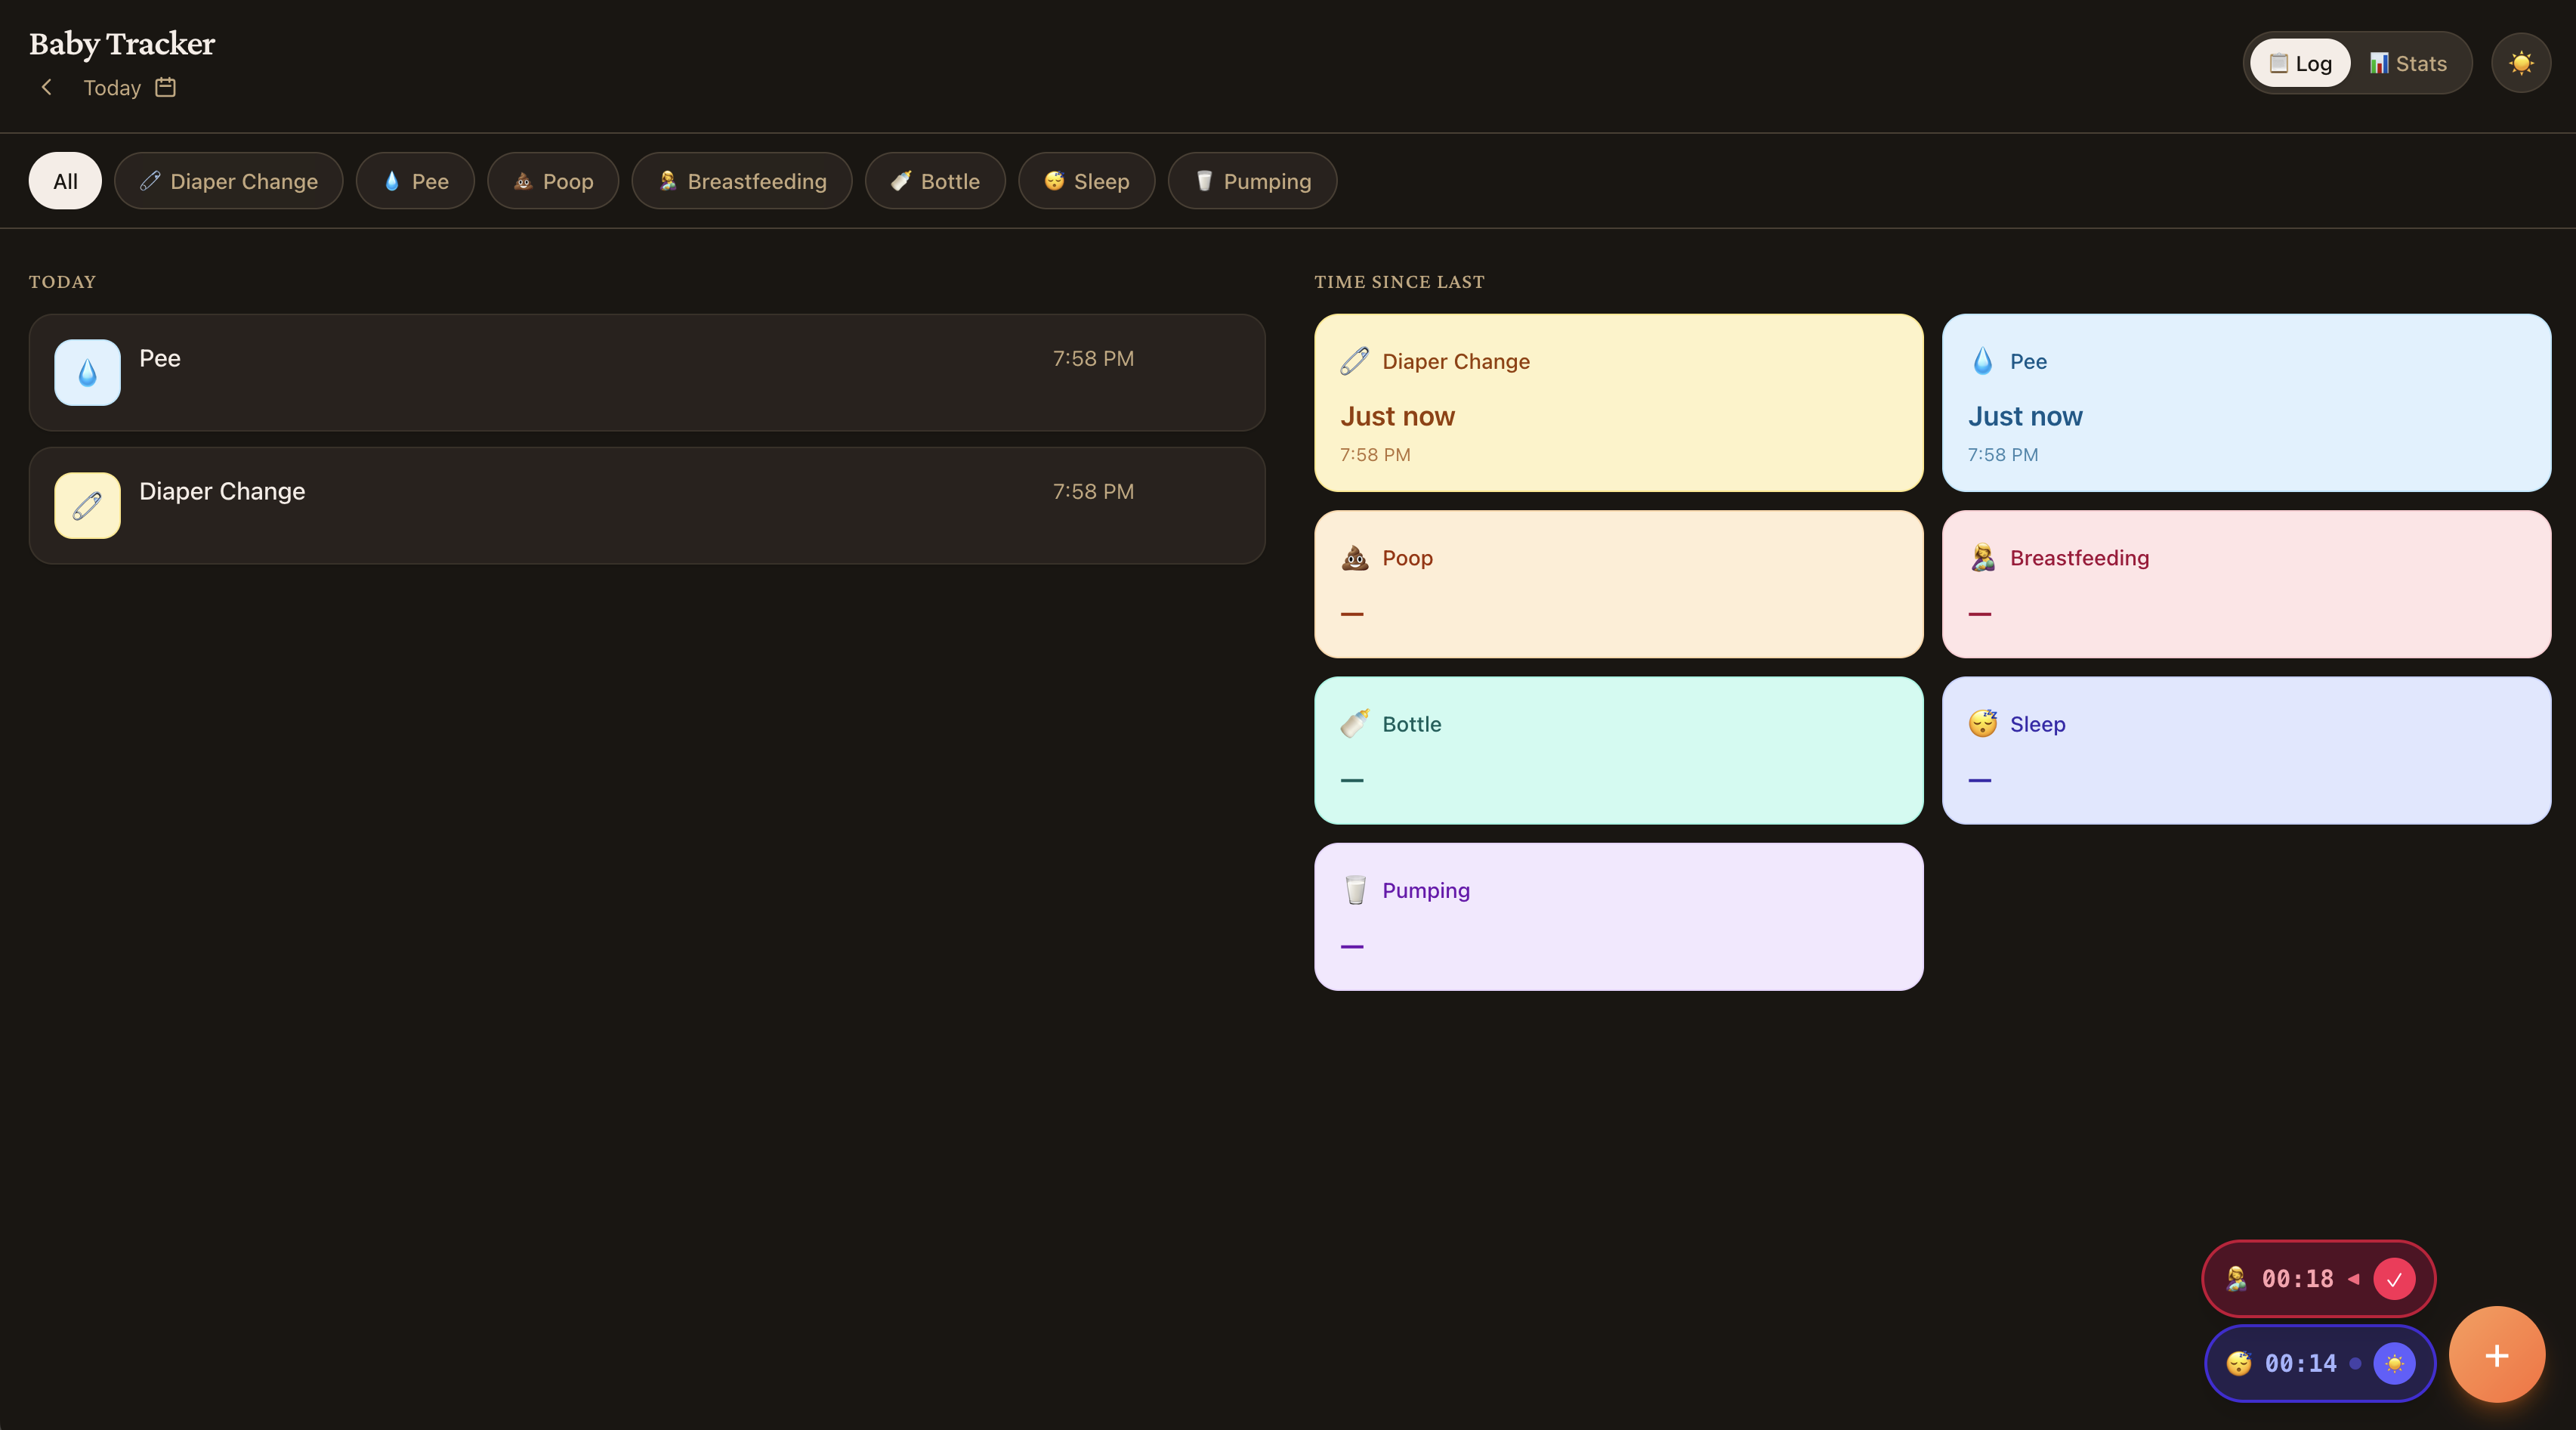Image resolution: width=2576 pixels, height=1430 pixels.
Task: Click the blue droplet icon on Pee entry
Action: (x=87, y=373)
